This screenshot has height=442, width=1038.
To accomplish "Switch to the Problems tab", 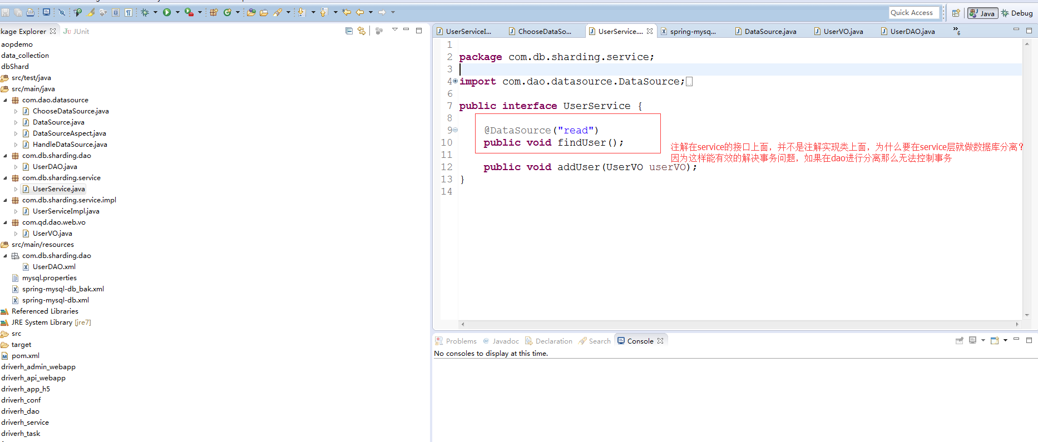I will [x=456, y=341].
